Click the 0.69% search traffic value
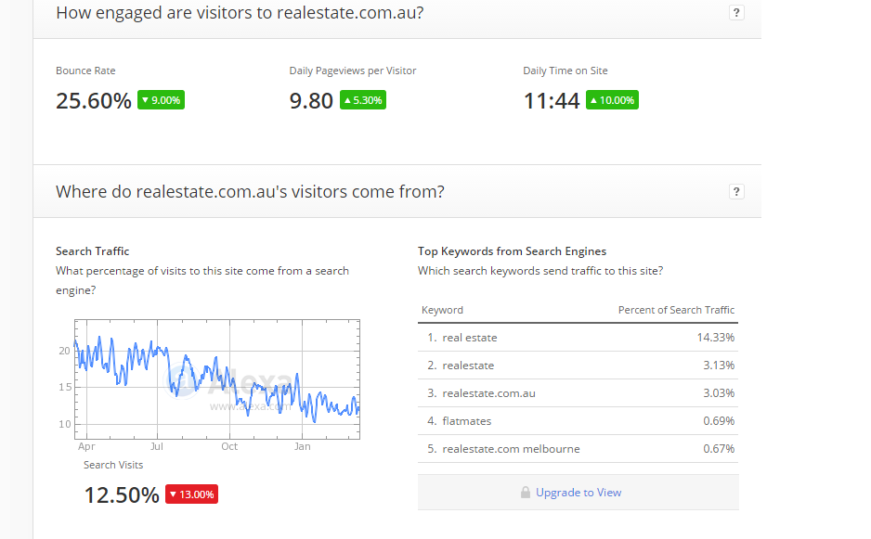 pos(719,421)
